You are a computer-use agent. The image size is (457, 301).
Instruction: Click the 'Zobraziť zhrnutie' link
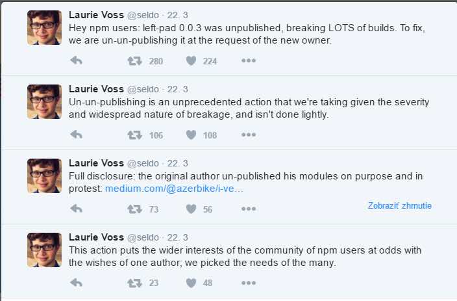[x=399, y=206]
